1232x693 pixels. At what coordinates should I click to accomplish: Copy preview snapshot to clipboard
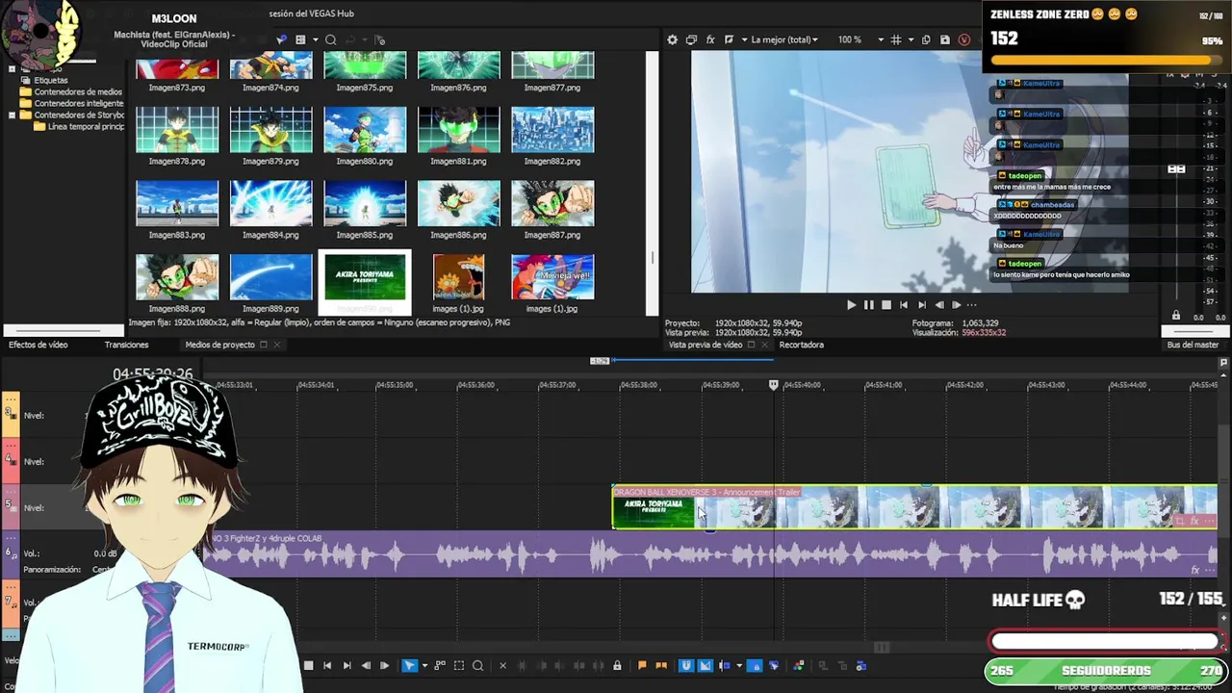point(926,39)
